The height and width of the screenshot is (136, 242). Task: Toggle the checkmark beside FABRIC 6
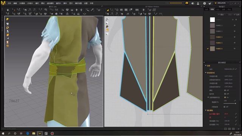pos(208,49)
